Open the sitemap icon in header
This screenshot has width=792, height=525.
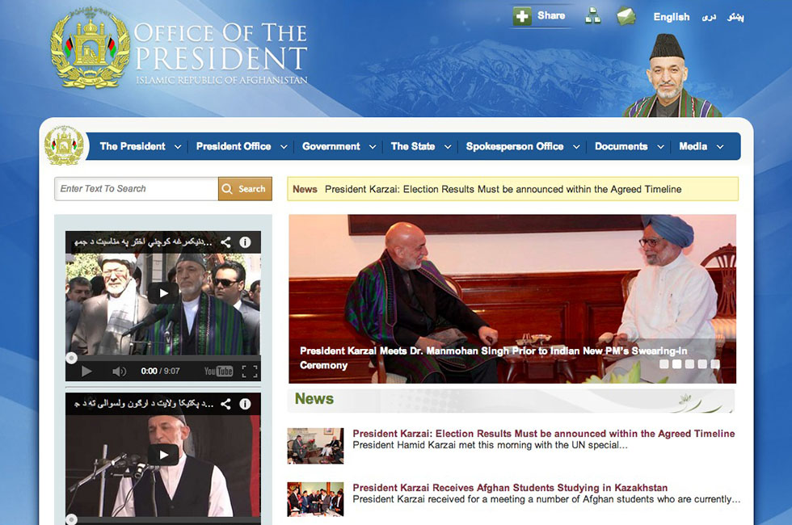coord(593,16)
